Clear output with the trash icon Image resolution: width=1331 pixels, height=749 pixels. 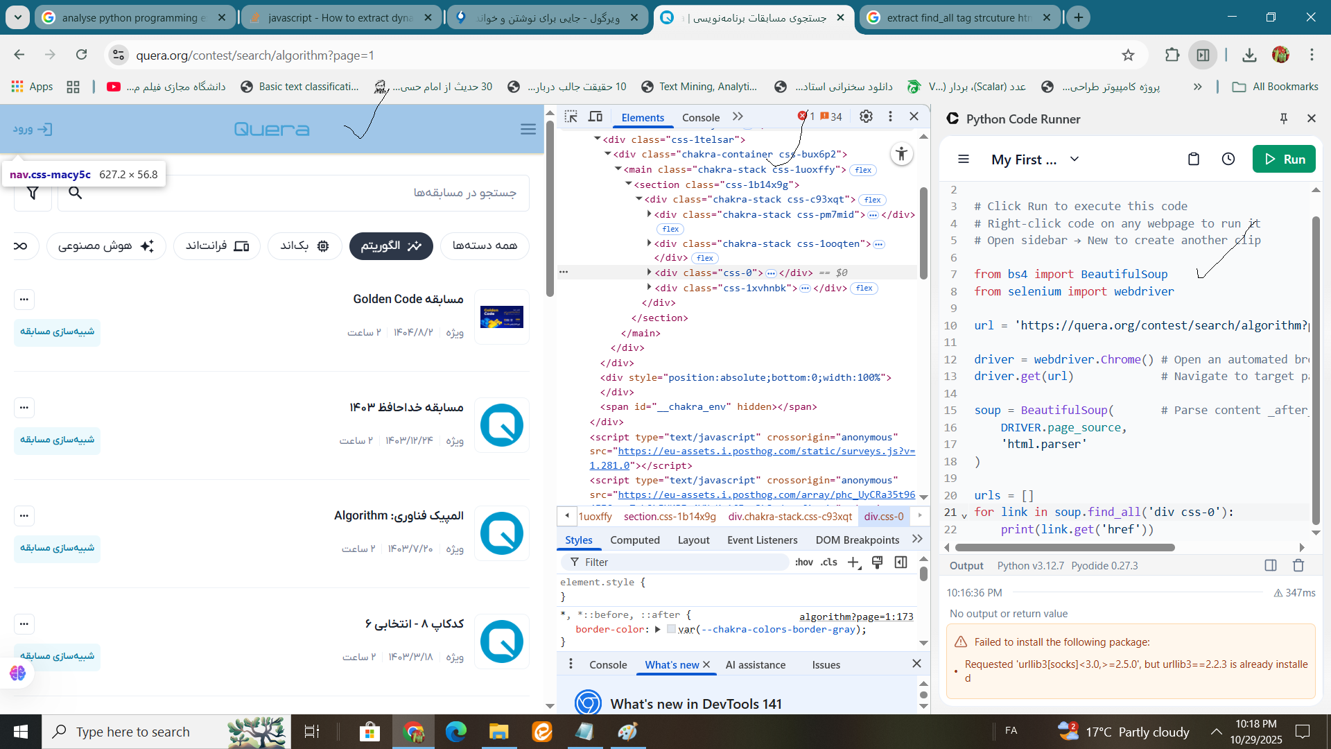click(1298, 565)
